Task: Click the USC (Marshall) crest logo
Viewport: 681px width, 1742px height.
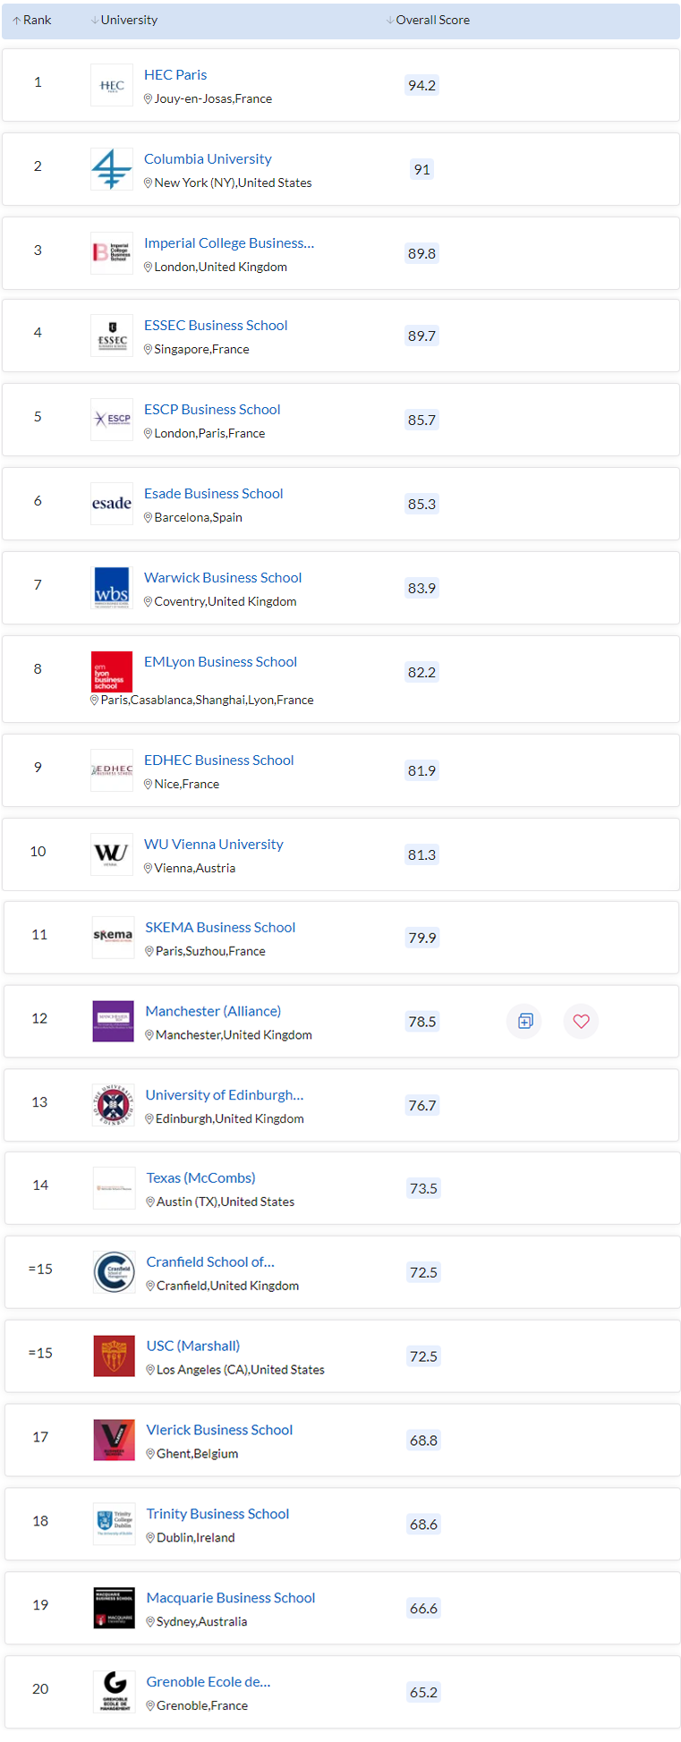Action: [115, 1356]
